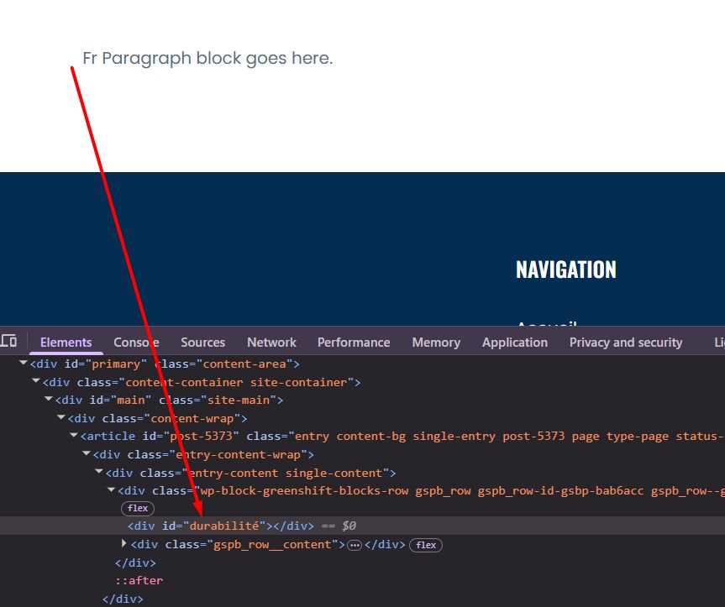Viewport: 725px width, 607px height.
Task: Open the Memory tab
Action: 436,343
